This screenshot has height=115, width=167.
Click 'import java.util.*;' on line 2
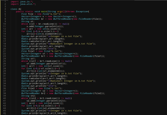pos(23,4)
